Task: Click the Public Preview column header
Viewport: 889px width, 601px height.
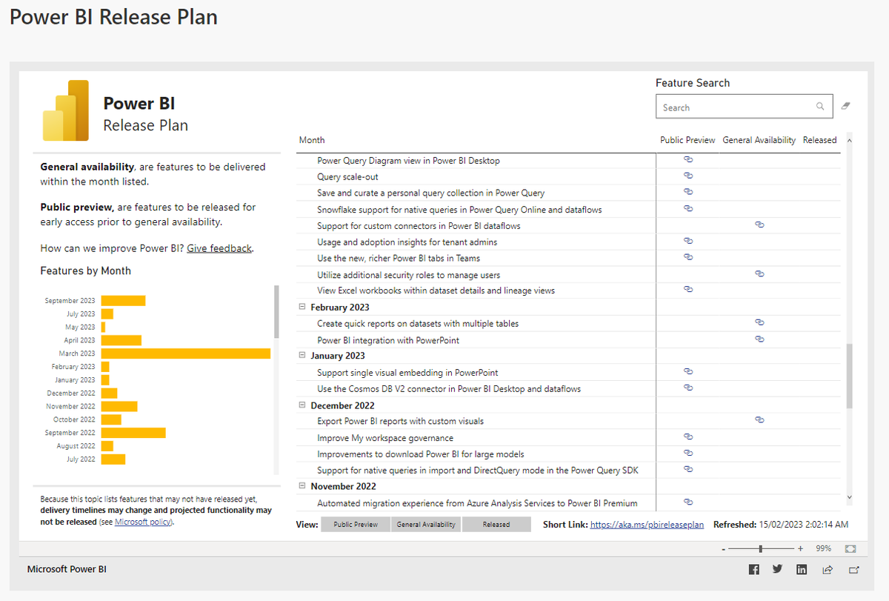Action: click(x=686, y=139)
